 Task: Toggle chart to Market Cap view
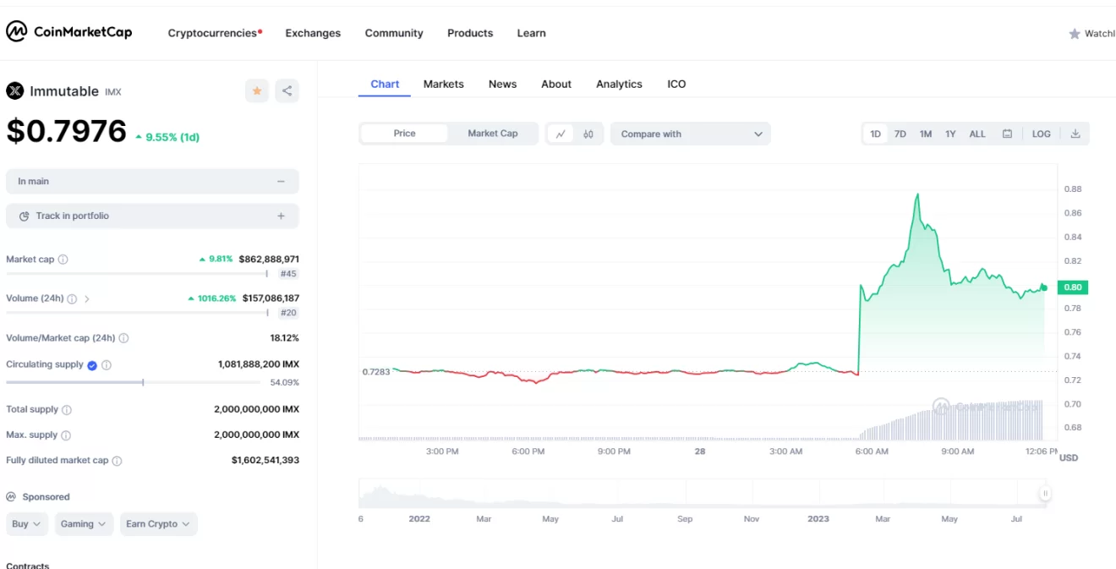[x=492, y=134]
